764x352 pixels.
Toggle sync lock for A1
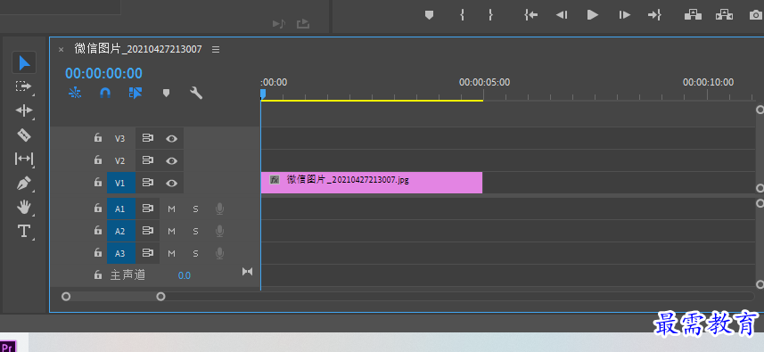pyautogui.click(x=148, y=209)
